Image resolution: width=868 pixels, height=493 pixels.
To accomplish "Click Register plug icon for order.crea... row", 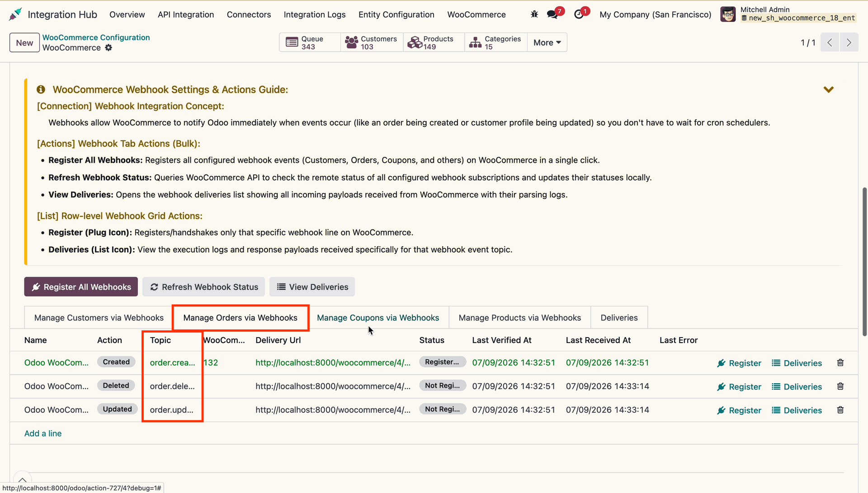I will (x=739, y=363).
